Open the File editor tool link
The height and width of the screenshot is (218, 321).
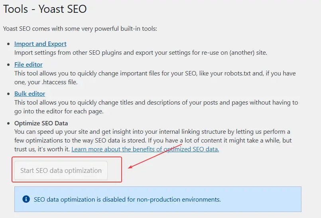click(28, 65)
